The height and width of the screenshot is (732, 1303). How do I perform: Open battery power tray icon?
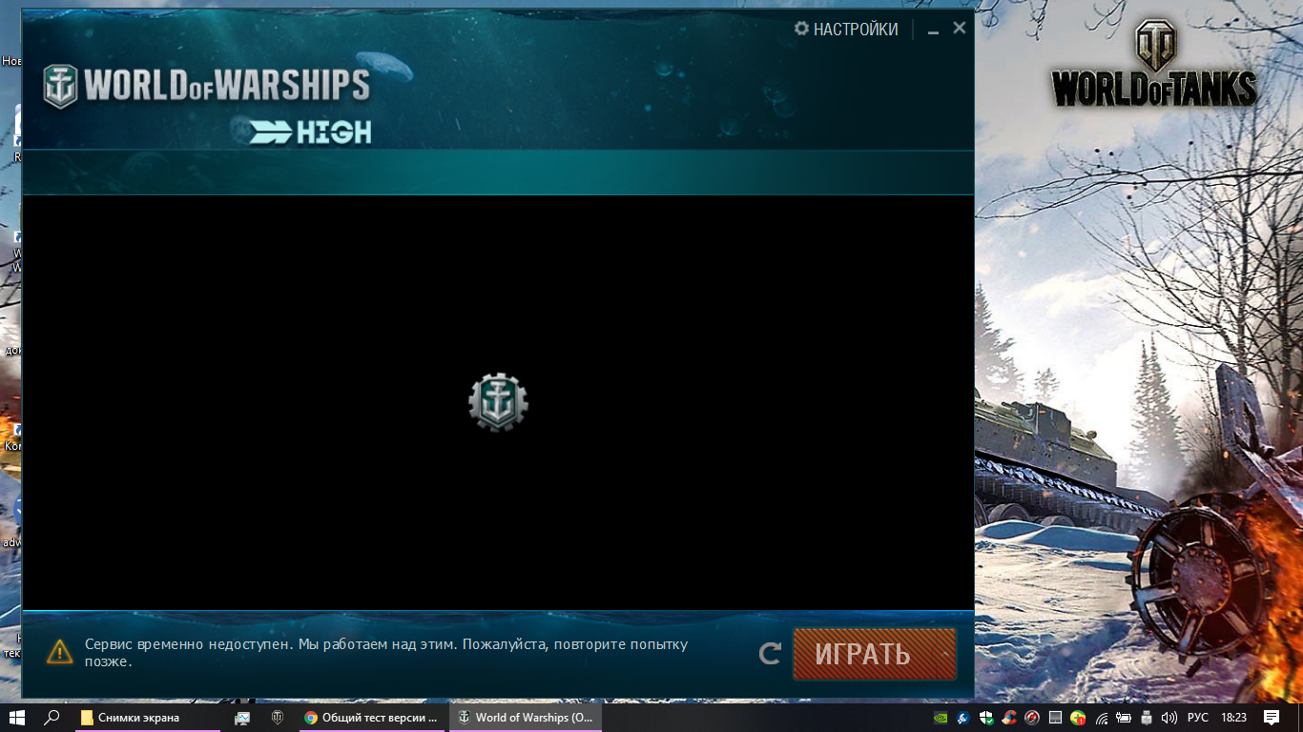[x=1124, y=718]
